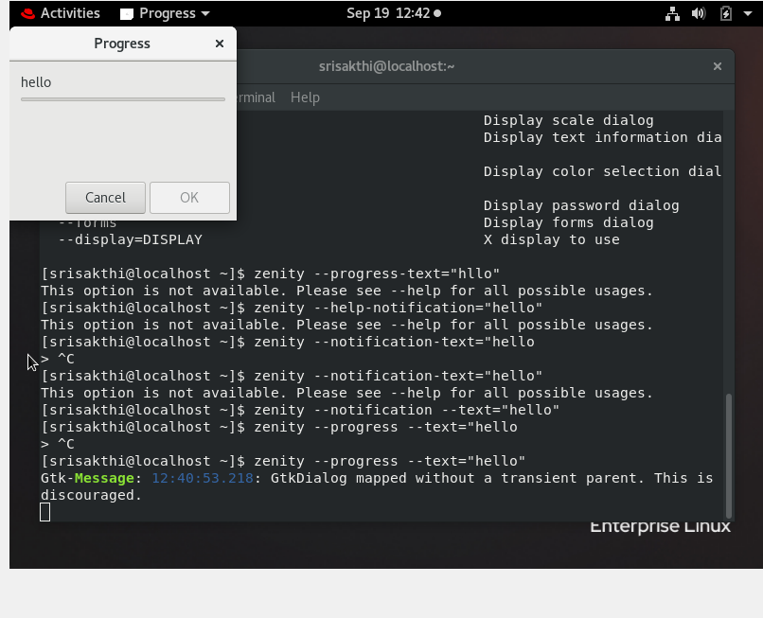Viewport: 763px width, 618px height.
Task: Open the system status menu chevron
Action: click(x=747, y=13)
